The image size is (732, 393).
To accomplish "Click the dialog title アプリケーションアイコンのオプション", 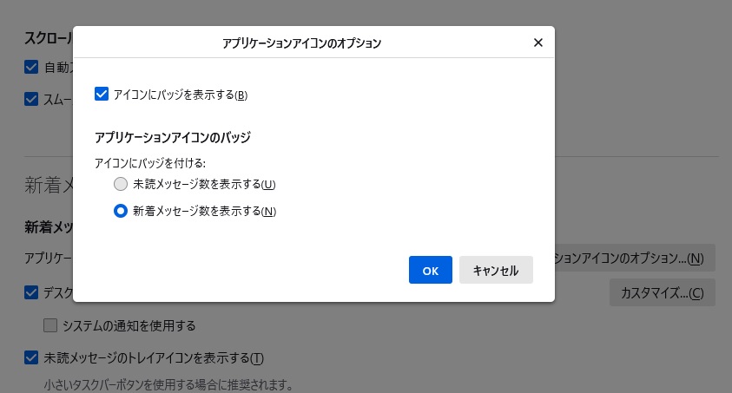I will [303, 43].
